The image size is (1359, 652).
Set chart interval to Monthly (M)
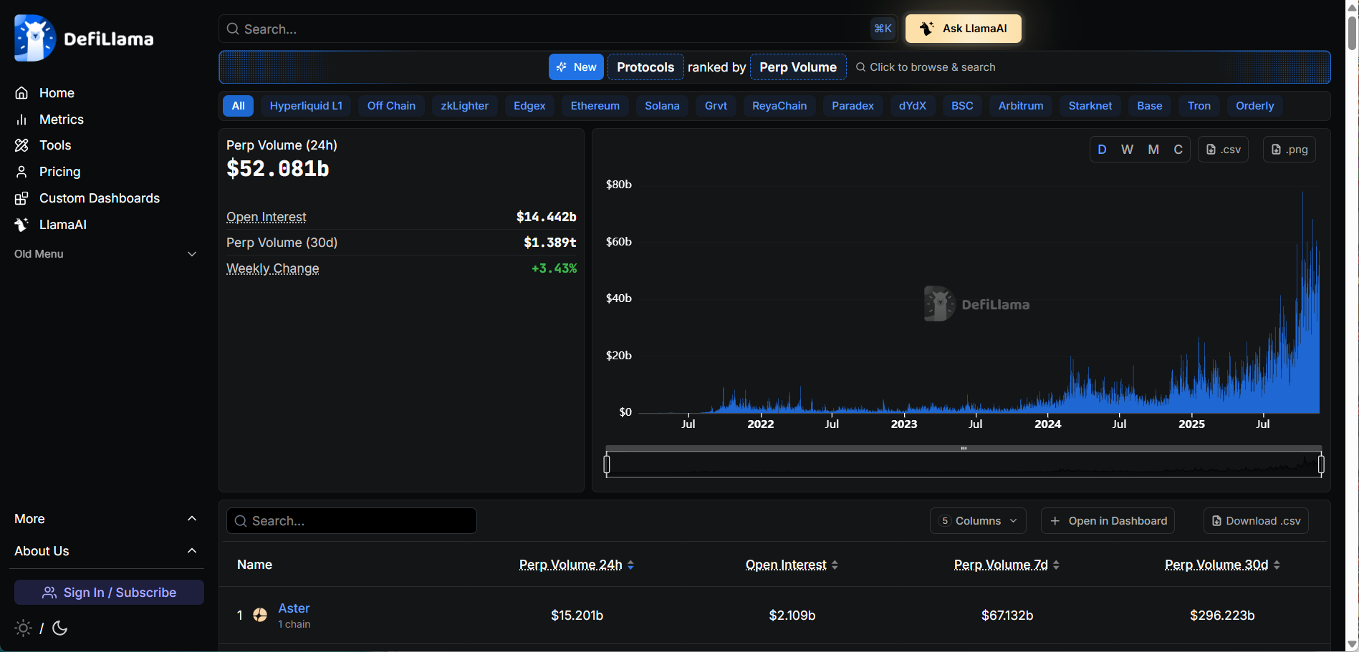[x=1153, y=150]
